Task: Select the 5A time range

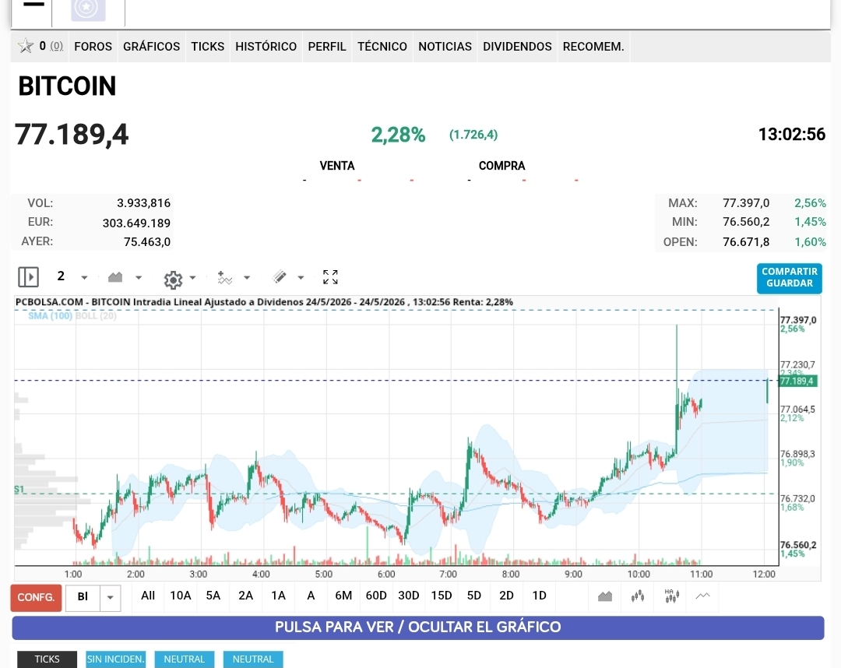Action: (213, 596)
